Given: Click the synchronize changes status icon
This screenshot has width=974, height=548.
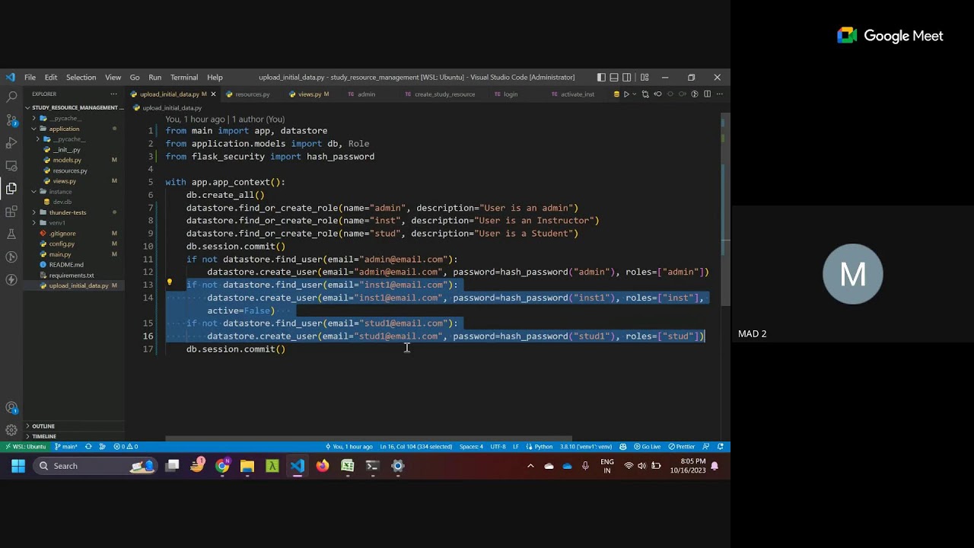Looking at the screenshot, I should pyautogui.click(x=88, y=447).
